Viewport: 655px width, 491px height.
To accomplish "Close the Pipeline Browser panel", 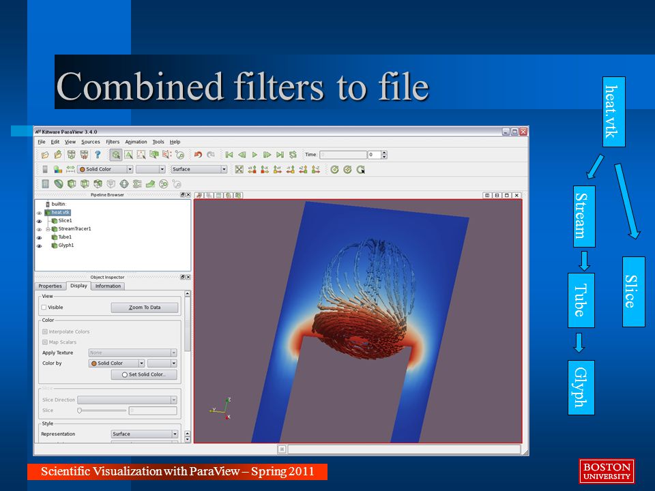I will click(188, 195).
